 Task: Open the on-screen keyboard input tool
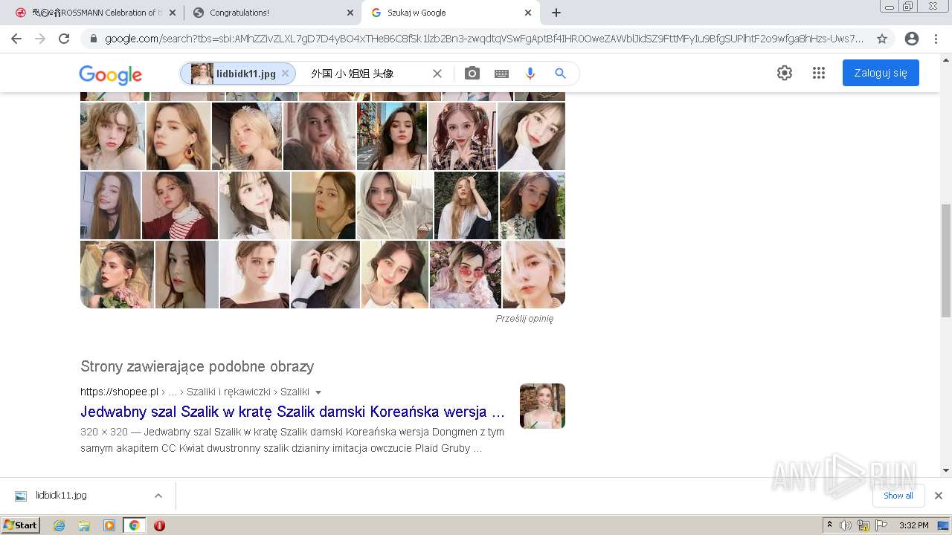click(501, 74)
